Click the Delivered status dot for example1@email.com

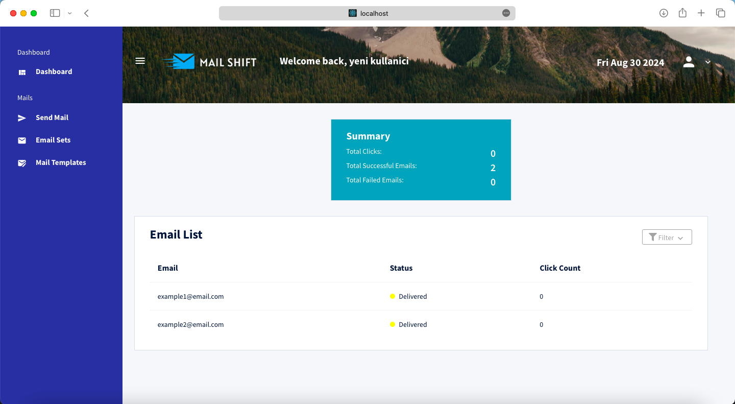[x=391, y=296]
